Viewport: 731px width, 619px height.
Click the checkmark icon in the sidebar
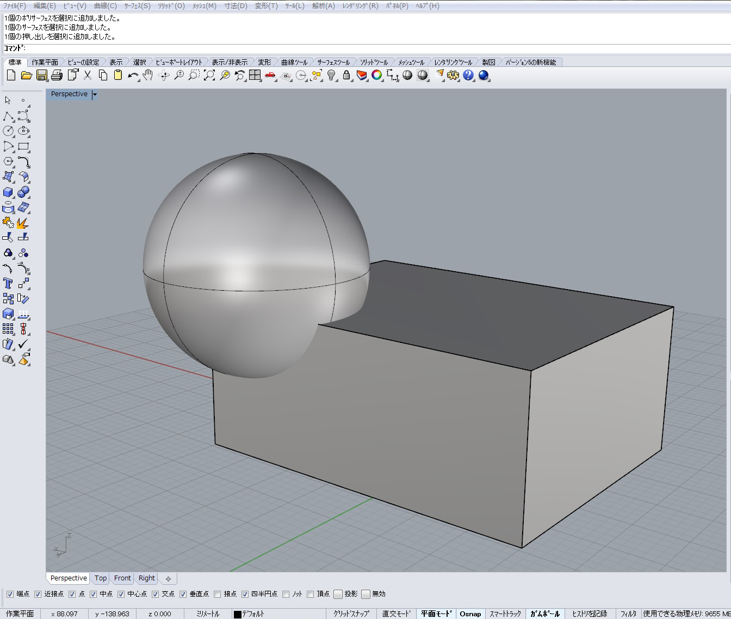[x=23, y=344]
